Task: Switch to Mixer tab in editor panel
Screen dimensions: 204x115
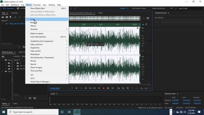Action: [x=100, y=13]
